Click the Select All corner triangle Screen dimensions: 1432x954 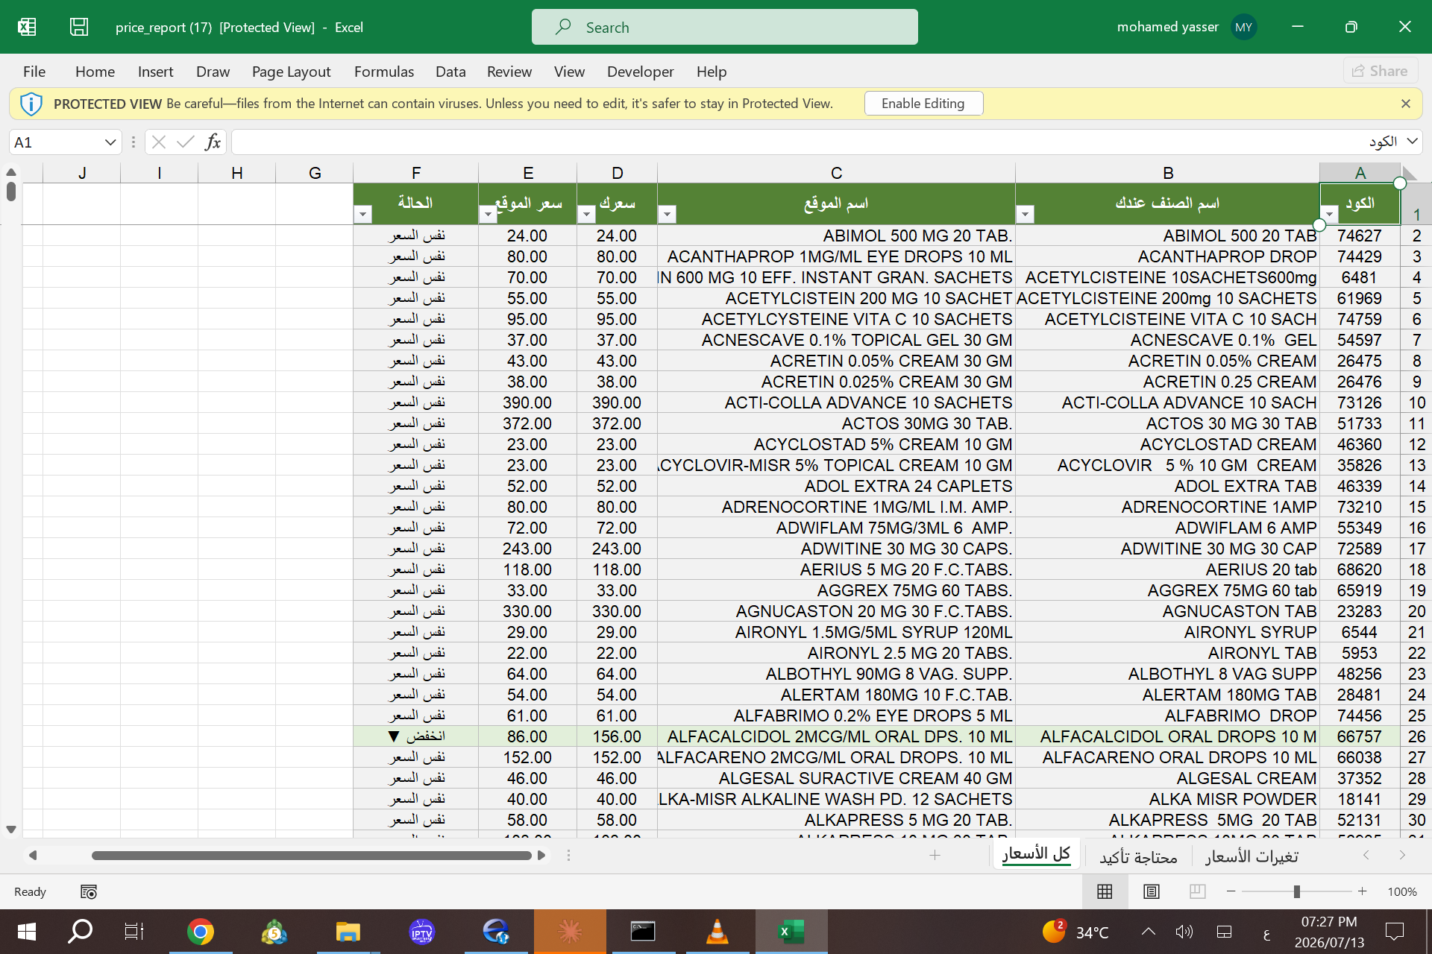tap(1409, 174)
